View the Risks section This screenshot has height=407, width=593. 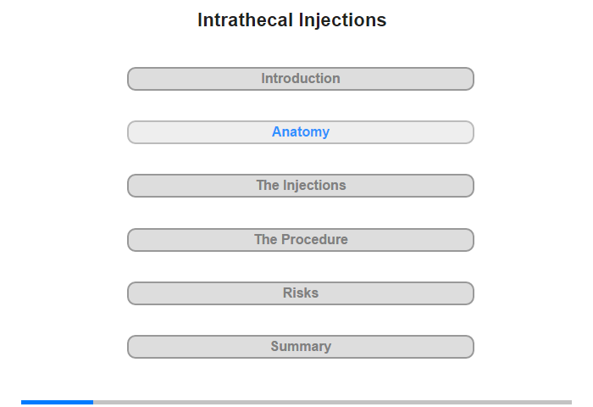pos(300,293)
